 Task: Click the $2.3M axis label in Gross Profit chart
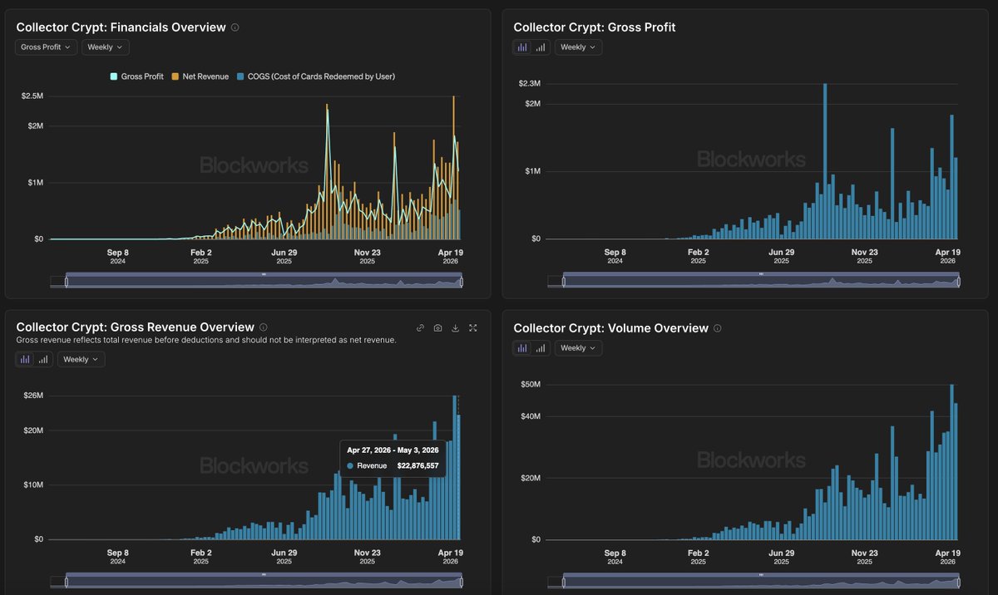(529, 84)
